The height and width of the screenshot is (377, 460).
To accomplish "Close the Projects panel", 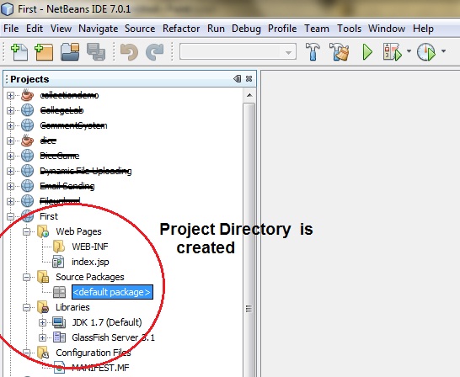I will (x=249, y=78).
